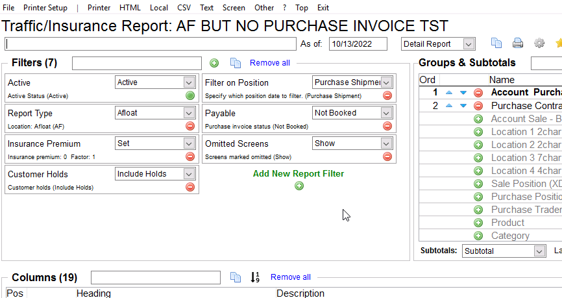Open the Report Type Afloat dropdown
This screenshot has height=298, width=562.
pyautogui.click(x=189, y=113)
